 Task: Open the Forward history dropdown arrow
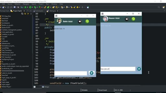pyautogui.click(x=85, y=7)
